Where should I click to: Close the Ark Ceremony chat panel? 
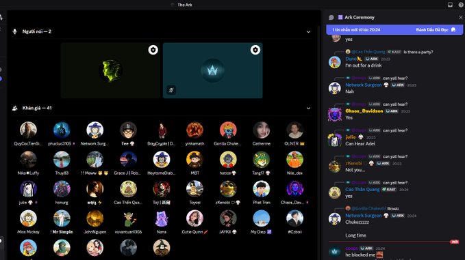point(461,18)
